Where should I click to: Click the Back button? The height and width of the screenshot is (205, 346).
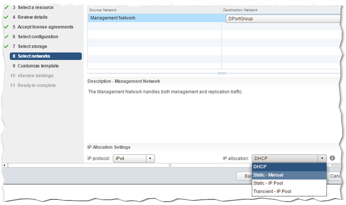244,176
